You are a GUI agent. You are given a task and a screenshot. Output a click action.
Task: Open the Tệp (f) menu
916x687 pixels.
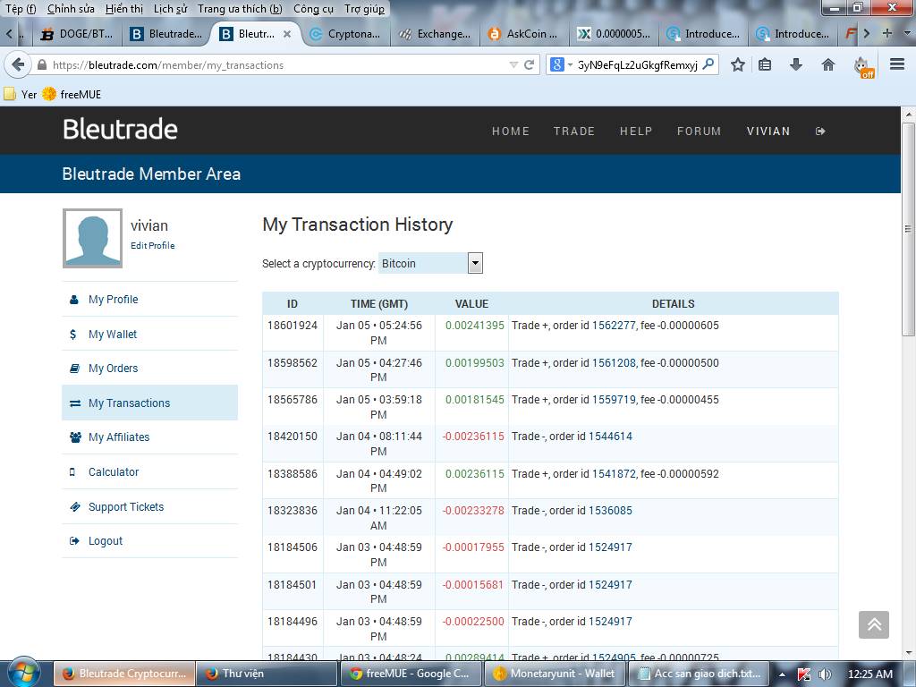coord(21,9)
